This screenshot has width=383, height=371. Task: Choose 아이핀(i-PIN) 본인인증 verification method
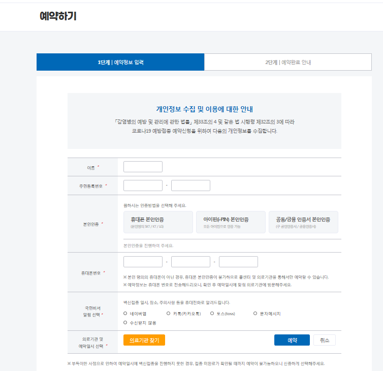pos(231,222)
